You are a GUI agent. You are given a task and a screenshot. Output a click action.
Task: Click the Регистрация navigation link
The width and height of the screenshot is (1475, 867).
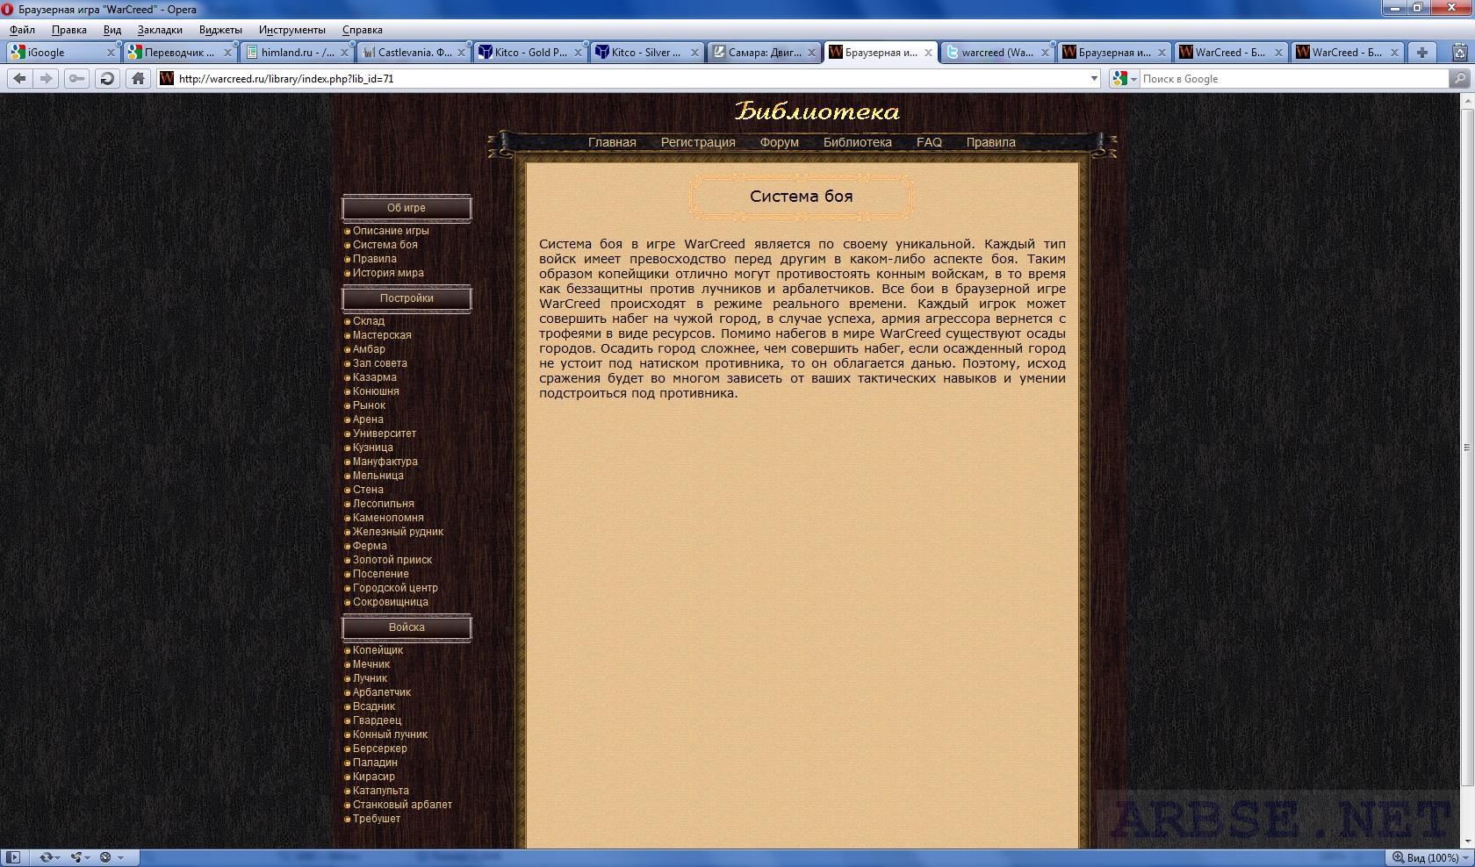[x=698, y=142]
